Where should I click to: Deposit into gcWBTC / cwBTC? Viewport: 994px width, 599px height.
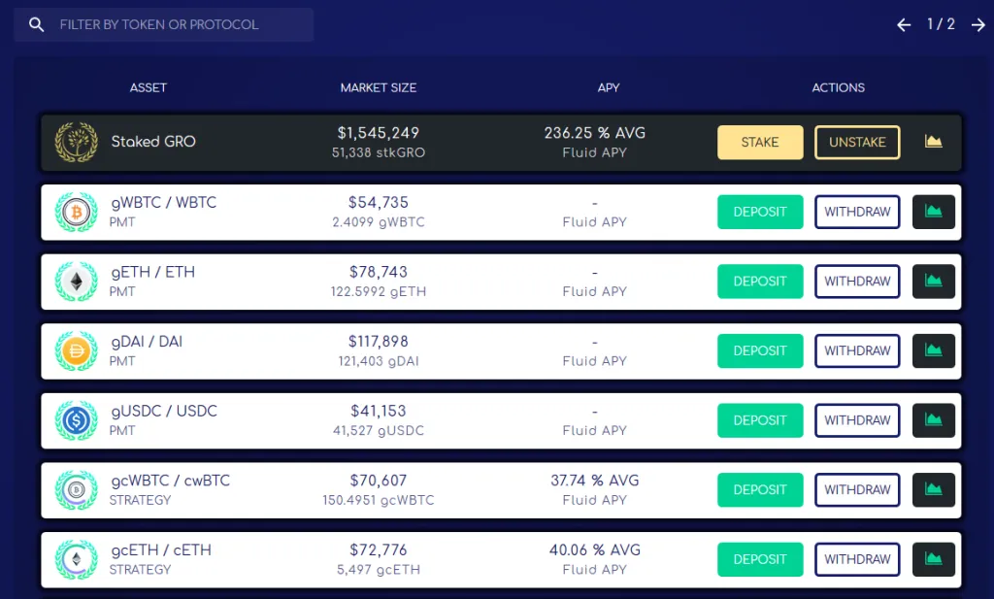point(760,490)
